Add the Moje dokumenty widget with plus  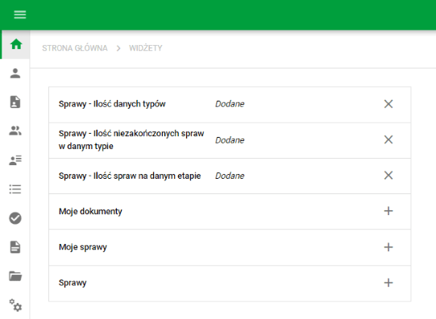click(x=388, y=211)
